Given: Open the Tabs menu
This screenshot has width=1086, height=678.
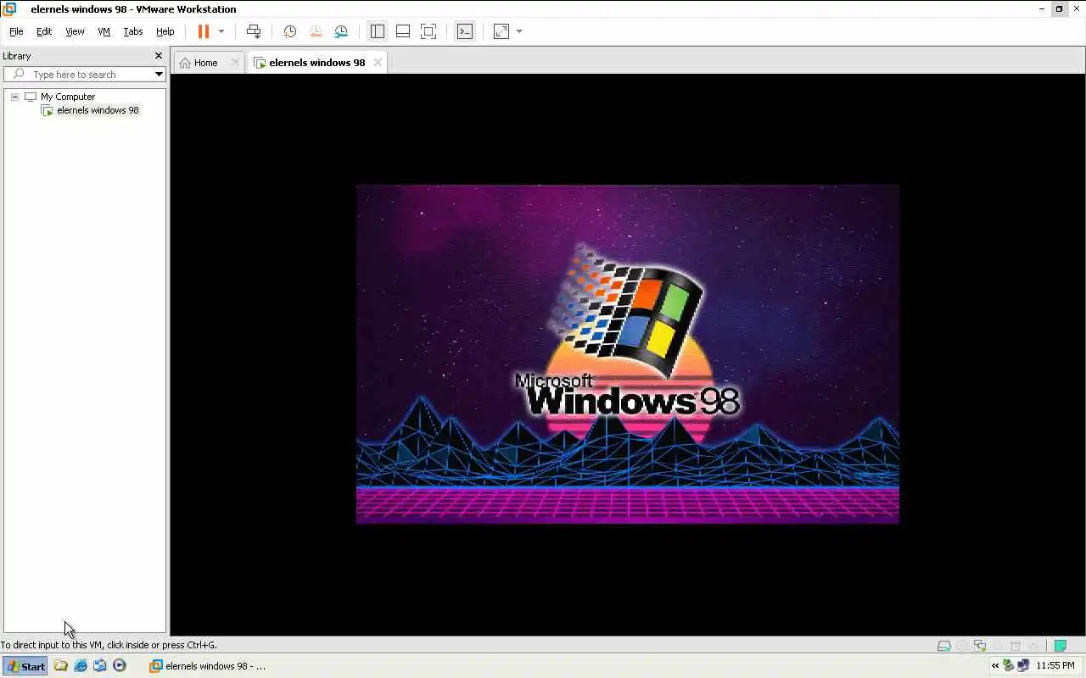Looking at the screenshot, I should coord(133,31).
